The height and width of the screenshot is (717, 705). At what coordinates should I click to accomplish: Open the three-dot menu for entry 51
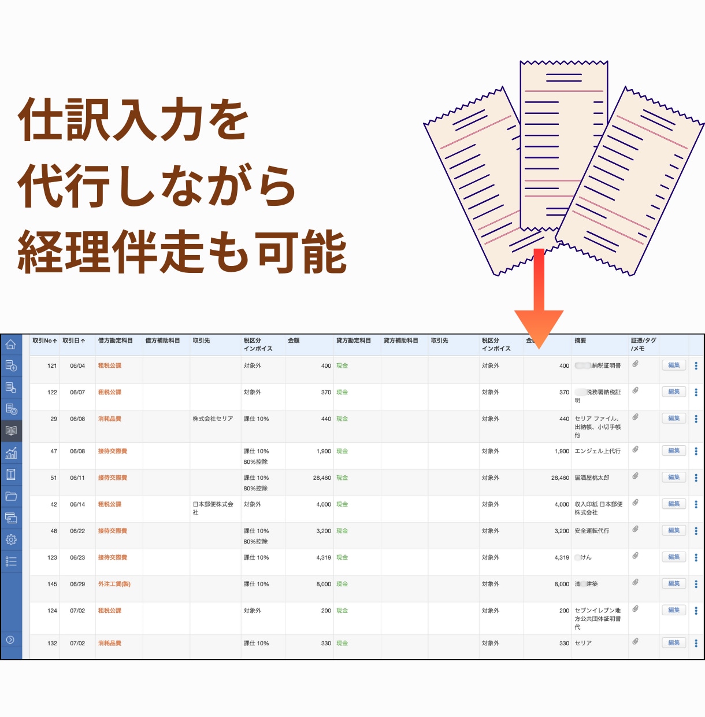[696, 478]
